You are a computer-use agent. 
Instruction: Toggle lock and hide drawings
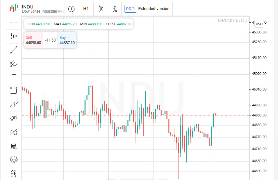coord(14,118)
